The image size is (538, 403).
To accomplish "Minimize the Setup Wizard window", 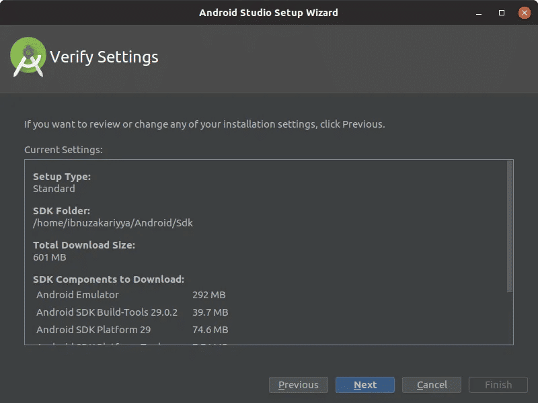I will (479, 13).
